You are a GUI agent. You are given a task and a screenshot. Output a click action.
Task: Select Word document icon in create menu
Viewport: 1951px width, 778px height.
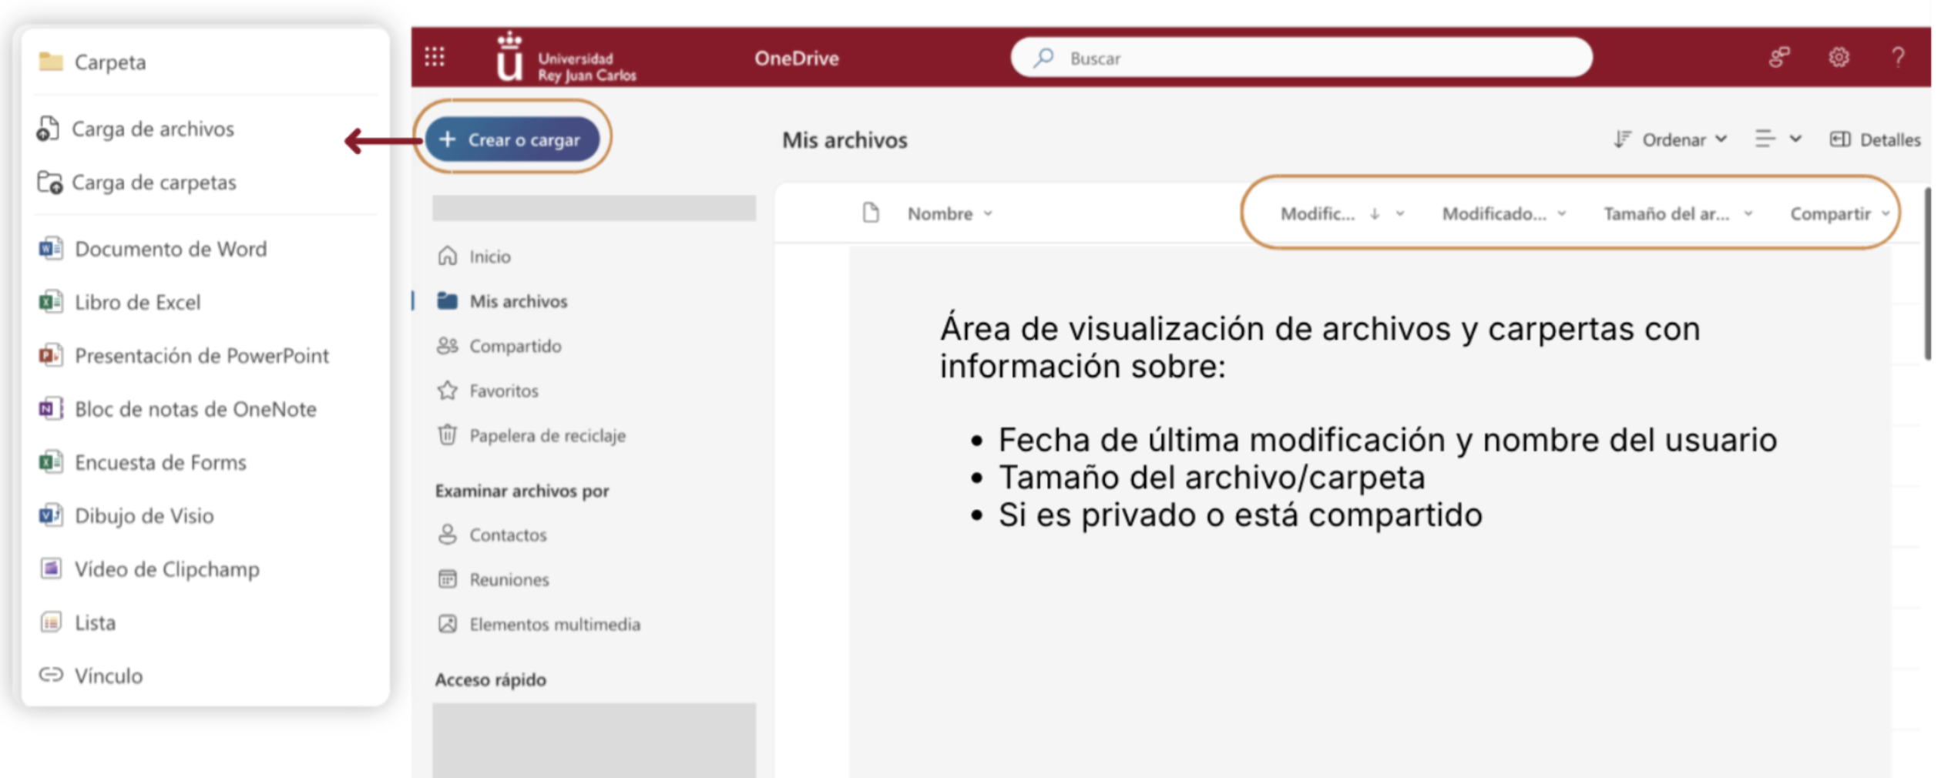pos(51,249)
